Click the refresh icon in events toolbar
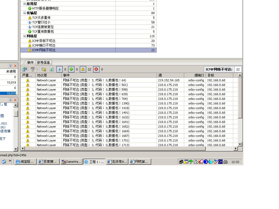 [x=51, y=69]
